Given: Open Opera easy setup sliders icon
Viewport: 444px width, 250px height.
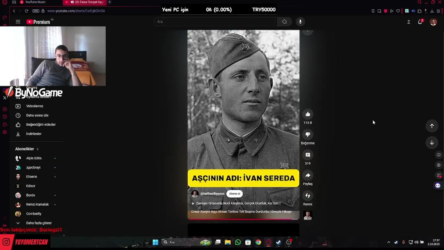Looking at the screenshot, I should point(438,11).
